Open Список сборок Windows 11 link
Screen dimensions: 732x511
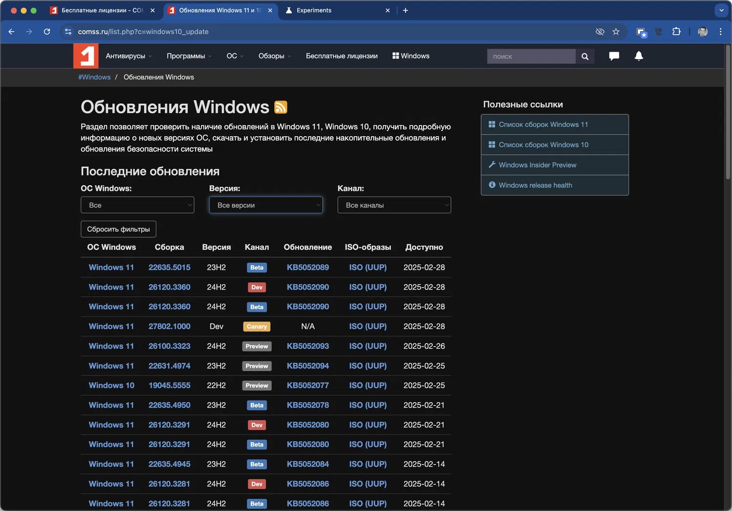(543, 124)
